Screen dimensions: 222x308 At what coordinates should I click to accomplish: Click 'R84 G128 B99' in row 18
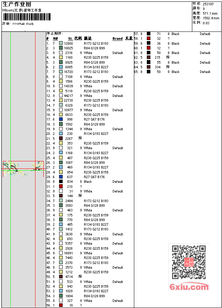[x=94, y=124]
